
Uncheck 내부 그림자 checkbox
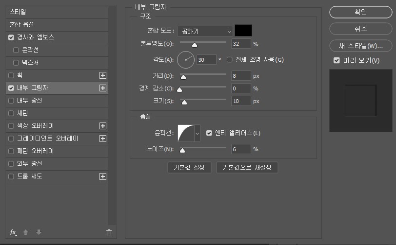click(11, 88)
